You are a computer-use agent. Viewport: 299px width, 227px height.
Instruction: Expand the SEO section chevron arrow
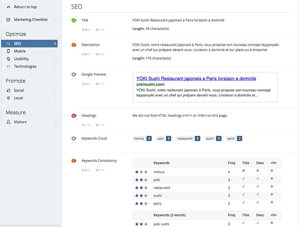point(55,43)
